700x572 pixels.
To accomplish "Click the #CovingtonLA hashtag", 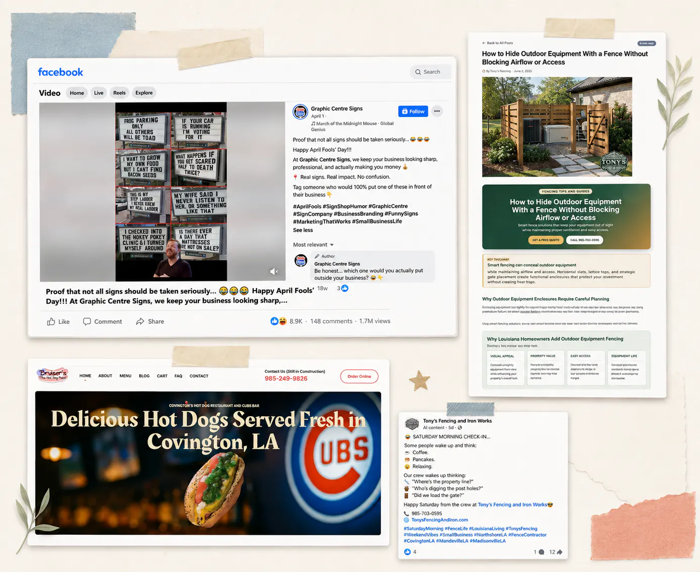I will point(419,541).
